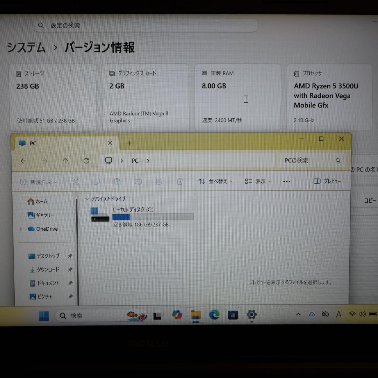Click chevron after PC in address bar
378x378 pixels.
(148, 161)
